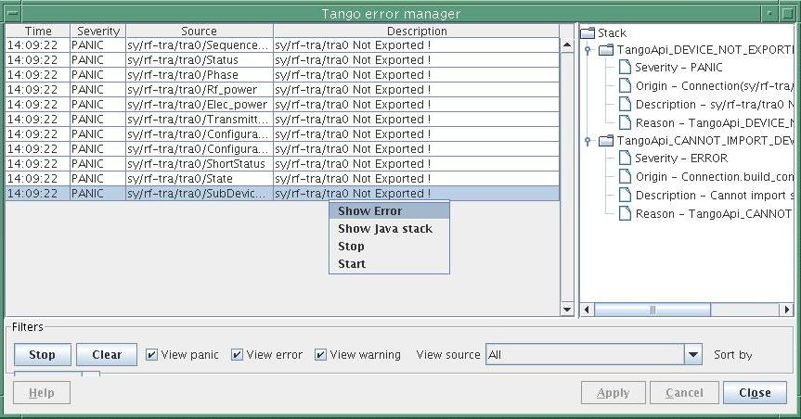
Task: Select 'Stack' root tree label
Action: (x=612, y=33)
